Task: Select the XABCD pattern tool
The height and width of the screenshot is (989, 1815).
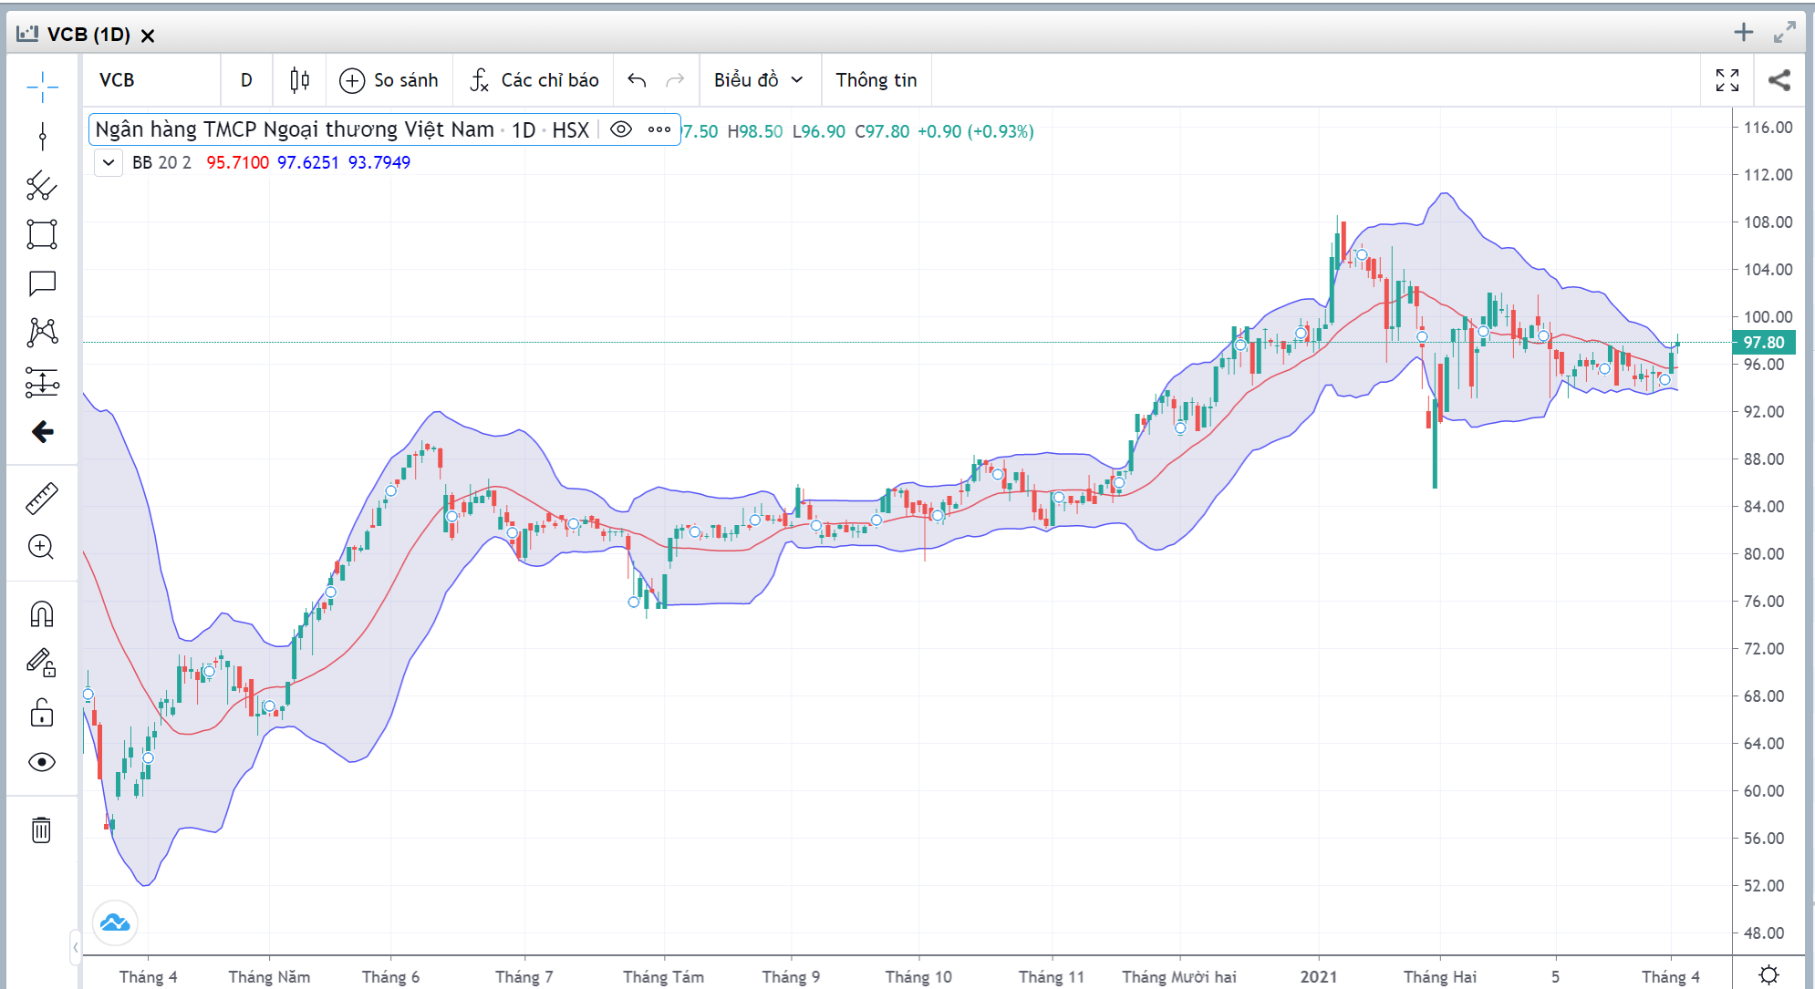Action: [42, 333]
